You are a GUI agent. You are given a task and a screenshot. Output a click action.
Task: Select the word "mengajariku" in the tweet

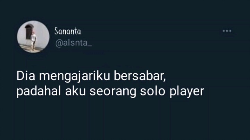click(75, 76)
